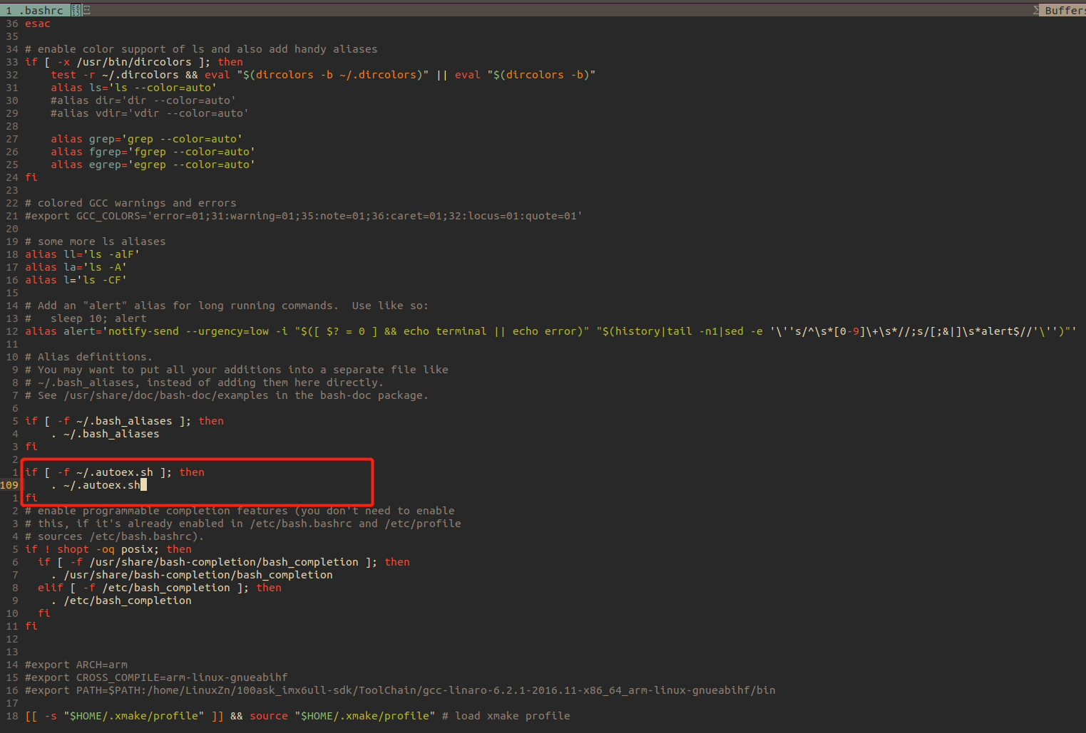This screenshot has width=1086, height=733.
Task: Click 'notify-send' in the alert alias
Action: (x=144, y=331)
